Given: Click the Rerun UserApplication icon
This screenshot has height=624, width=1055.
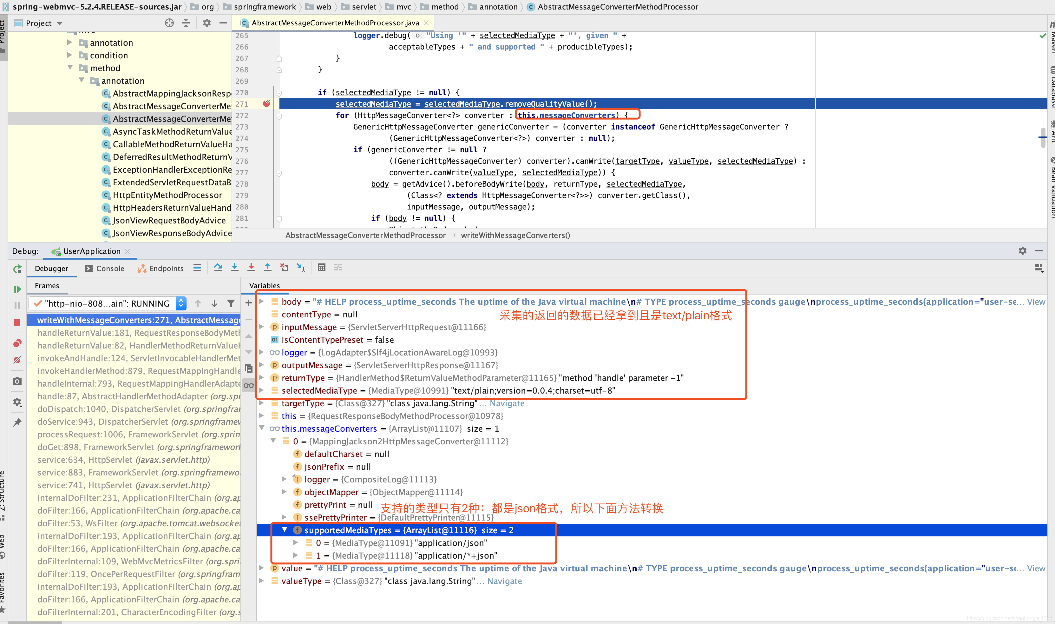Looking at the screenshot, I should pos(17,269).
